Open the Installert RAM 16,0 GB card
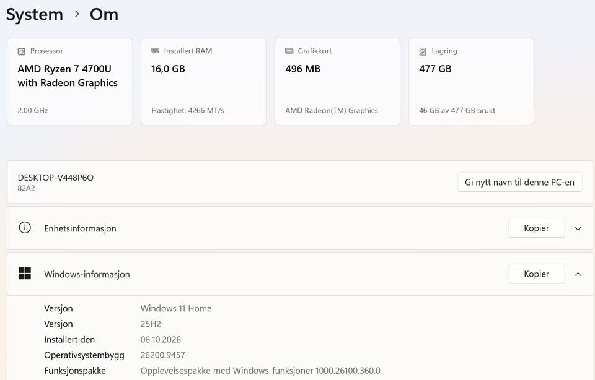Image resolution: width=595 pixels, height=380 pixels. click(x=204, y=81)
